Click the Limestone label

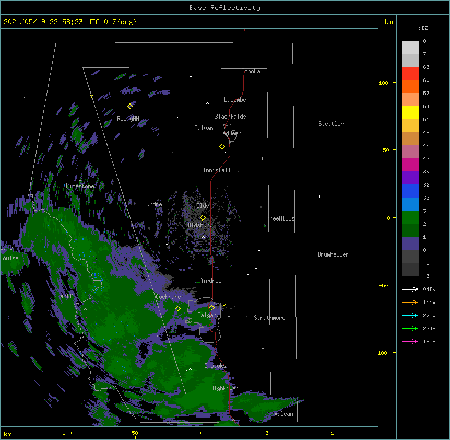pos(80,186)
